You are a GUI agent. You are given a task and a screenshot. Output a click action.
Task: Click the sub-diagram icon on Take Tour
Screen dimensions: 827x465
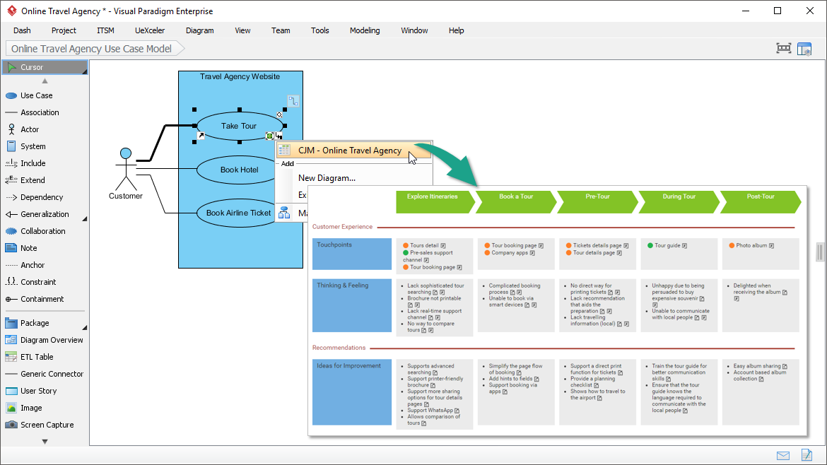pos(278,136)
